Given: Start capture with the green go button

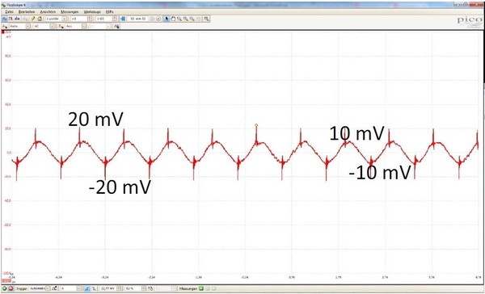Looking at the screenshot, I should pyautogui.click(x=5, y=288).
